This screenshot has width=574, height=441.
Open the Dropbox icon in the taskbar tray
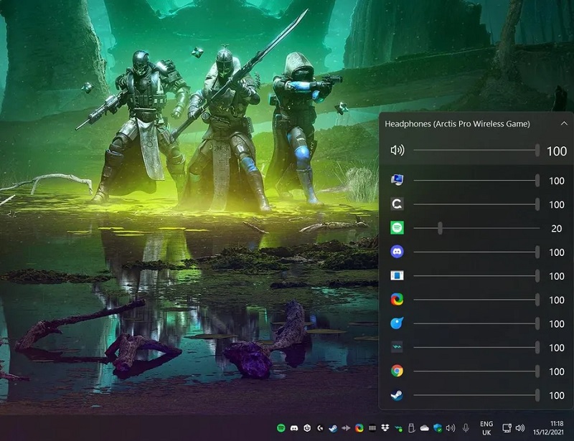point(385,428)
